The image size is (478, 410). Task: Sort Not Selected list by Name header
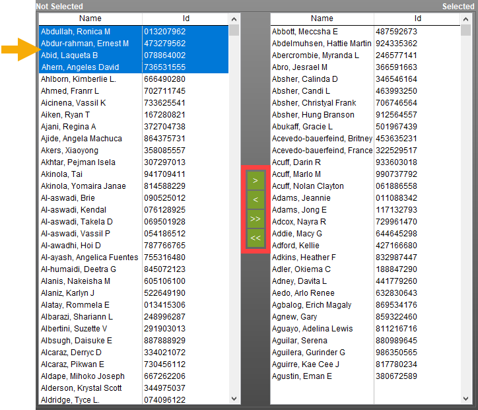90,18
